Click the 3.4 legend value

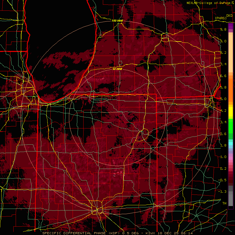pos(223,122)
